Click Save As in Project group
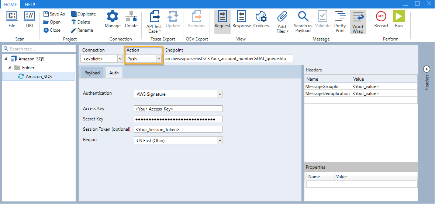 [x=54, y=14]
